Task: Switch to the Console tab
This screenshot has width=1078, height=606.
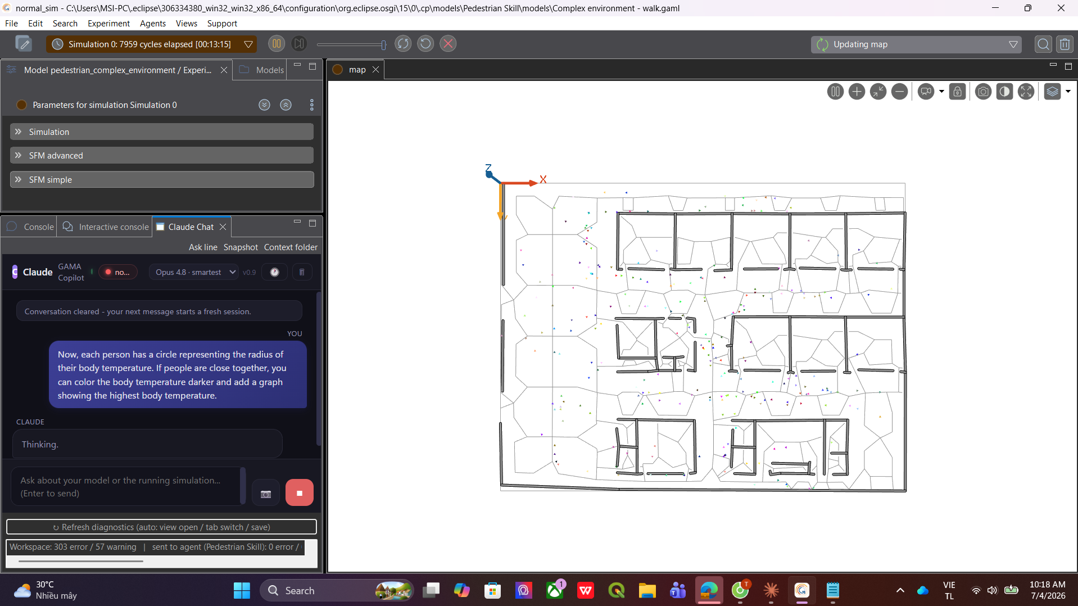Action: 30,227
